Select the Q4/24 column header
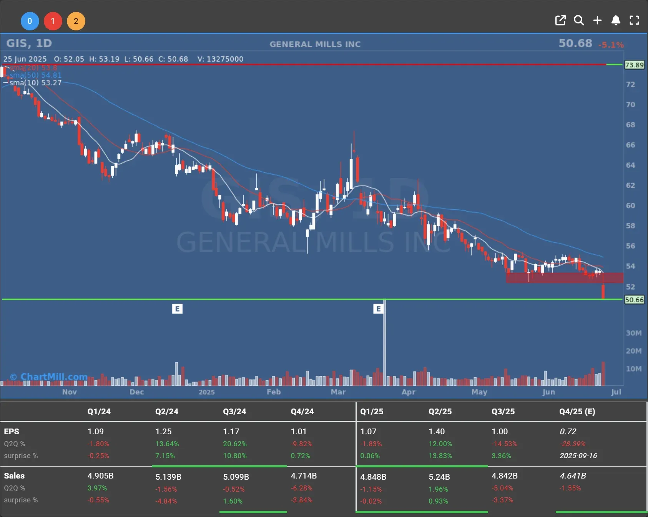The width and height of the screenshot is (648, 517). coord(302,412)
